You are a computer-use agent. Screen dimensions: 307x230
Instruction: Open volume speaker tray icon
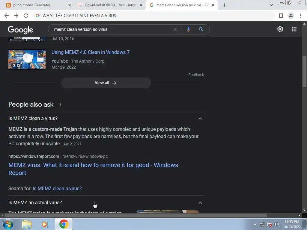pos(277,224)
